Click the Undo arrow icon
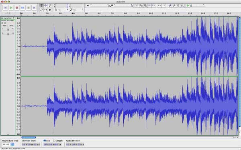This screenshot has width=241, height=150. (x=159, y=6)
